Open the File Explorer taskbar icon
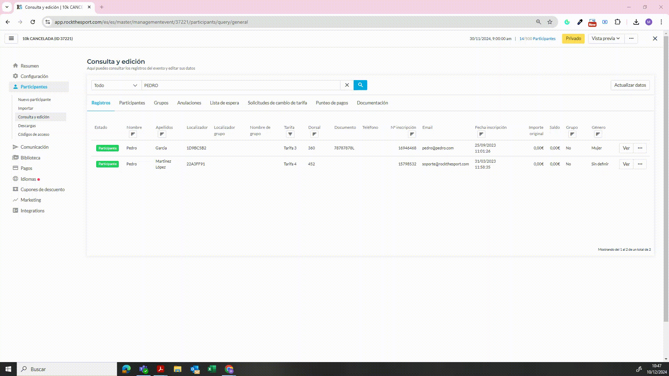The image size is (669, 376). 178,369
